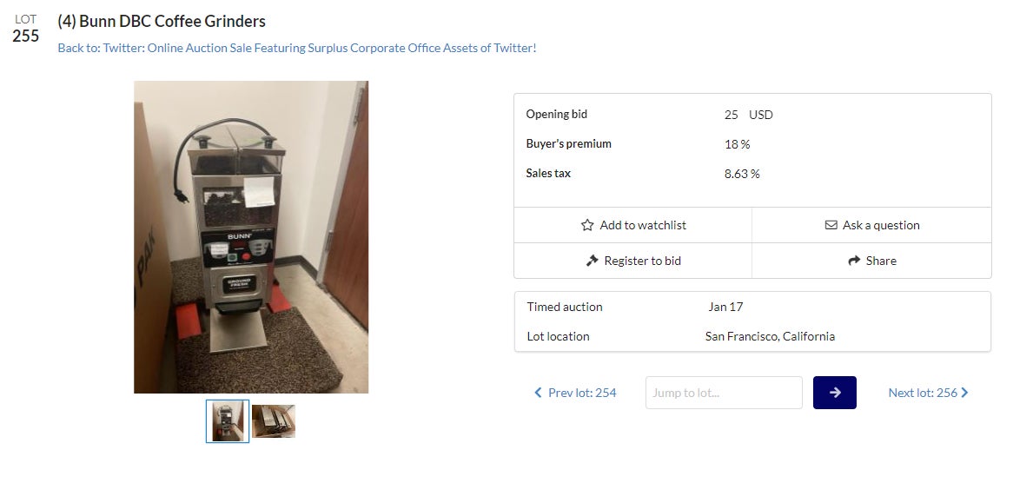This screenshot has height=483, width=1033.
Task: Click the Jump to lot input field
Action: [x=724, y=393]
